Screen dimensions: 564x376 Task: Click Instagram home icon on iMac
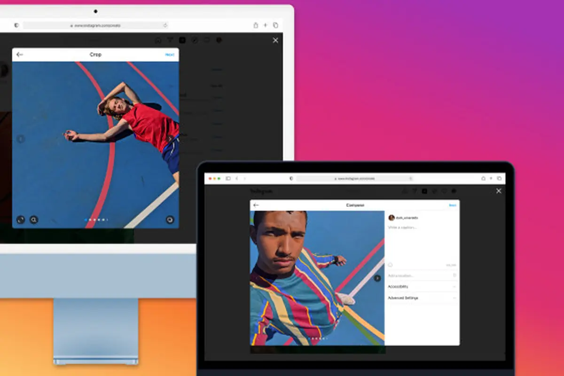point(158,40)
